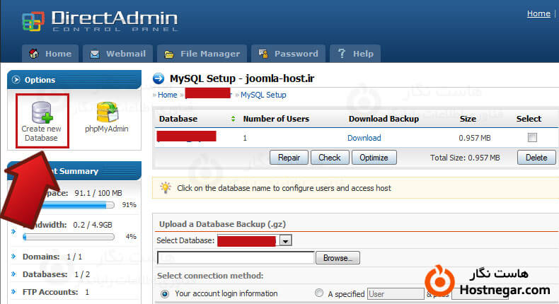Image resolution: width=559 pixels, height=304 pixels.
Task: Open the Password tab
Action: pyautogui.click(x=288, y=54)
